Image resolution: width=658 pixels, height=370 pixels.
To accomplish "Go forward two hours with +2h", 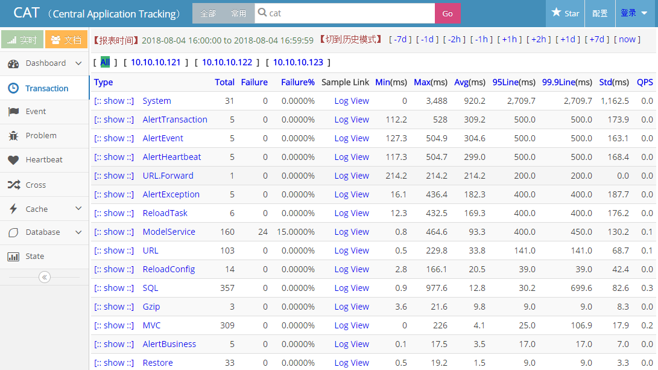I will pyautogui.click(x=539, y=39).
